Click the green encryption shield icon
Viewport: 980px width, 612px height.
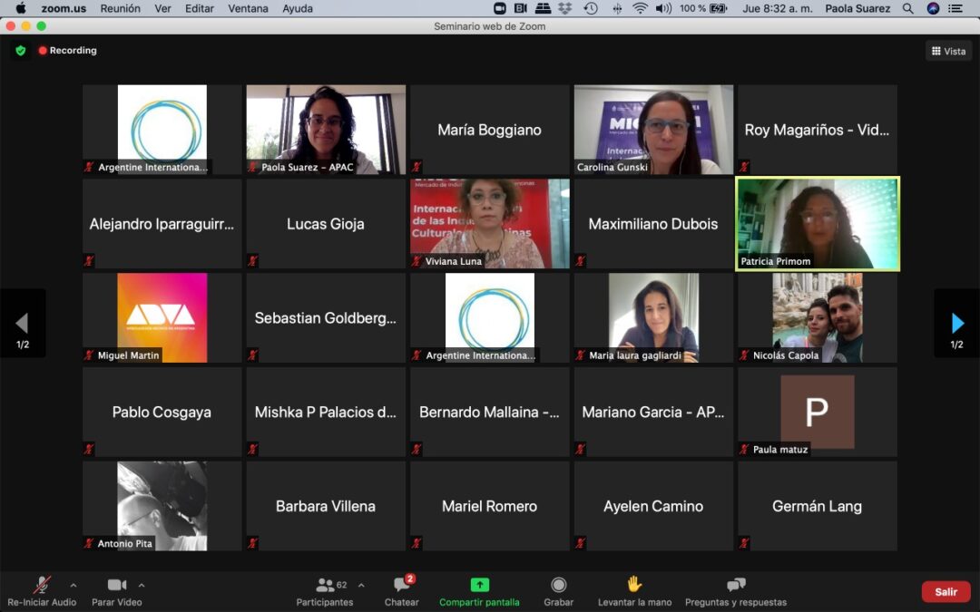[21, 51]
